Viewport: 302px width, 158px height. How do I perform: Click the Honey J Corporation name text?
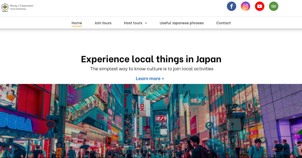[x=22, y=6]
